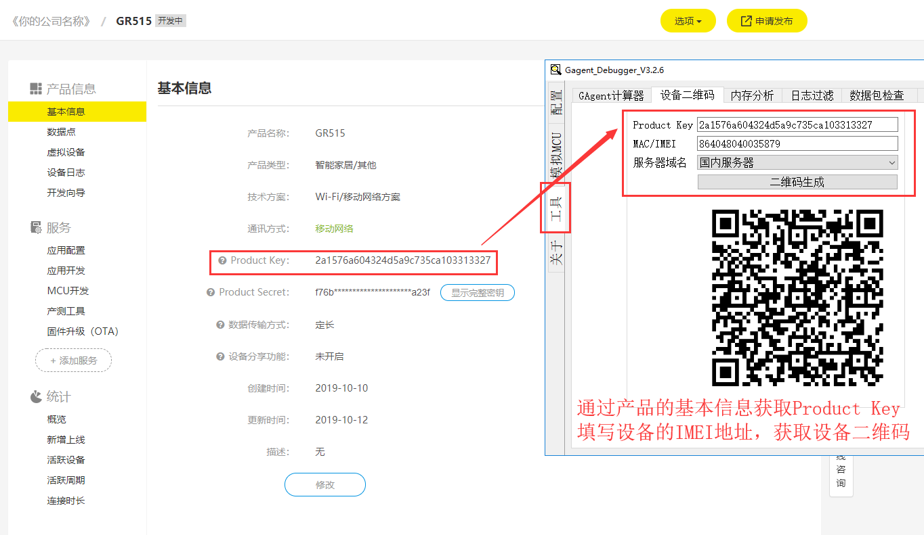Click the help icon beside 数据传输方式
Screen dimensions: 924x535
tap(220, 325)
